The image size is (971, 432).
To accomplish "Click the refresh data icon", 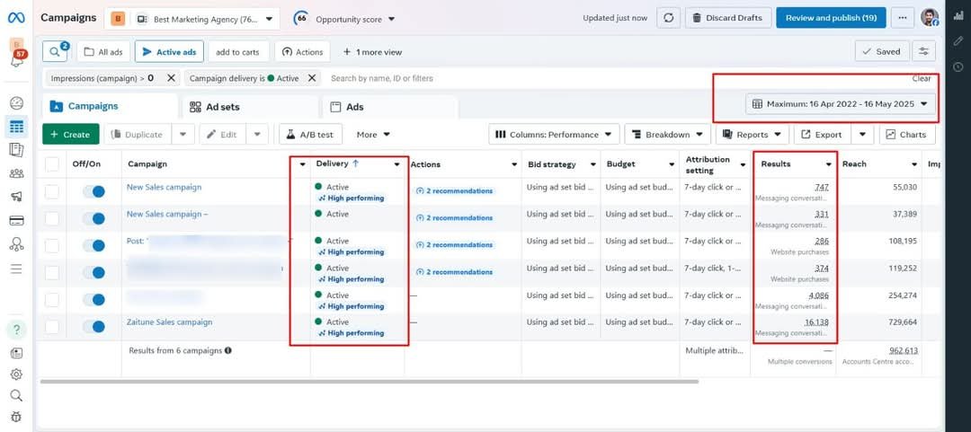I will click(668, 18).
